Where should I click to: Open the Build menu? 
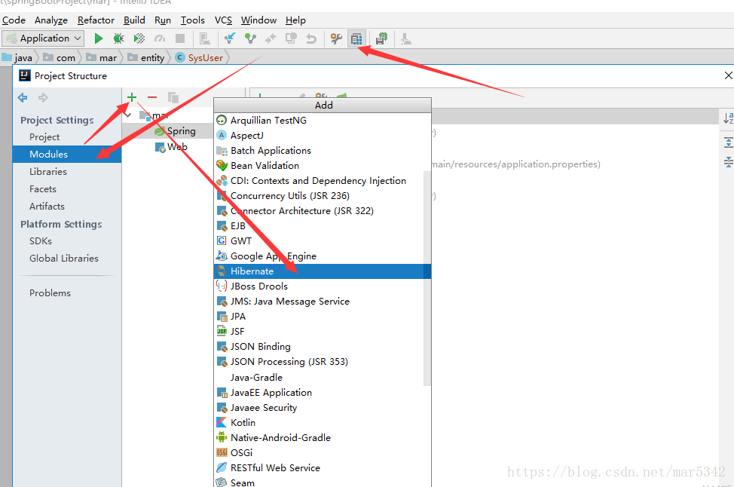click(134, 20)
